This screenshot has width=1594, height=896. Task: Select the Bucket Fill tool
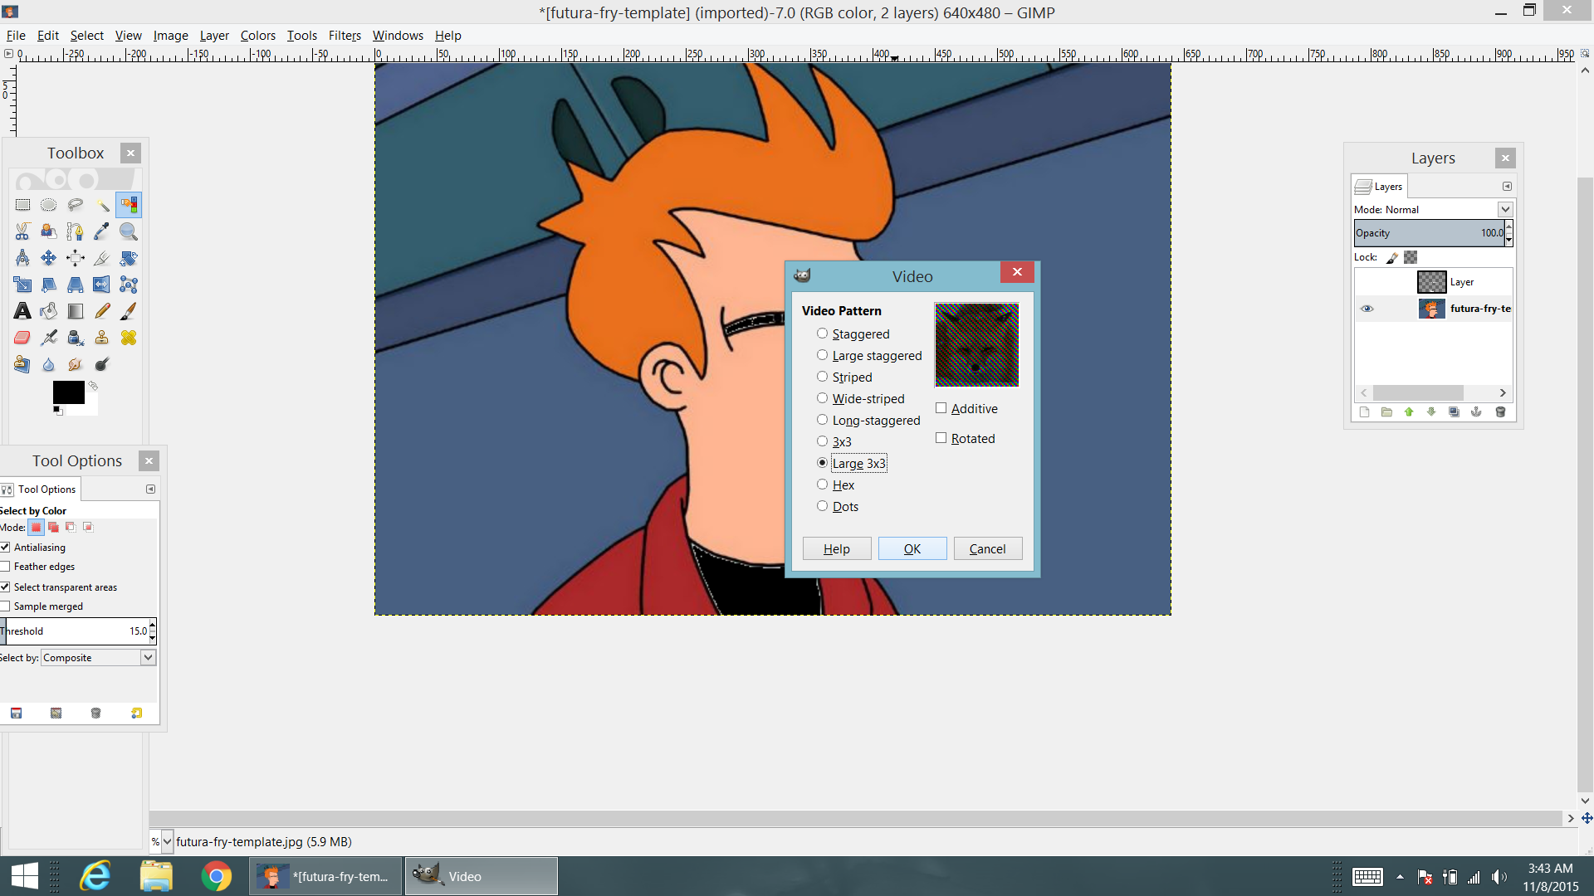(x=49, y=311)
